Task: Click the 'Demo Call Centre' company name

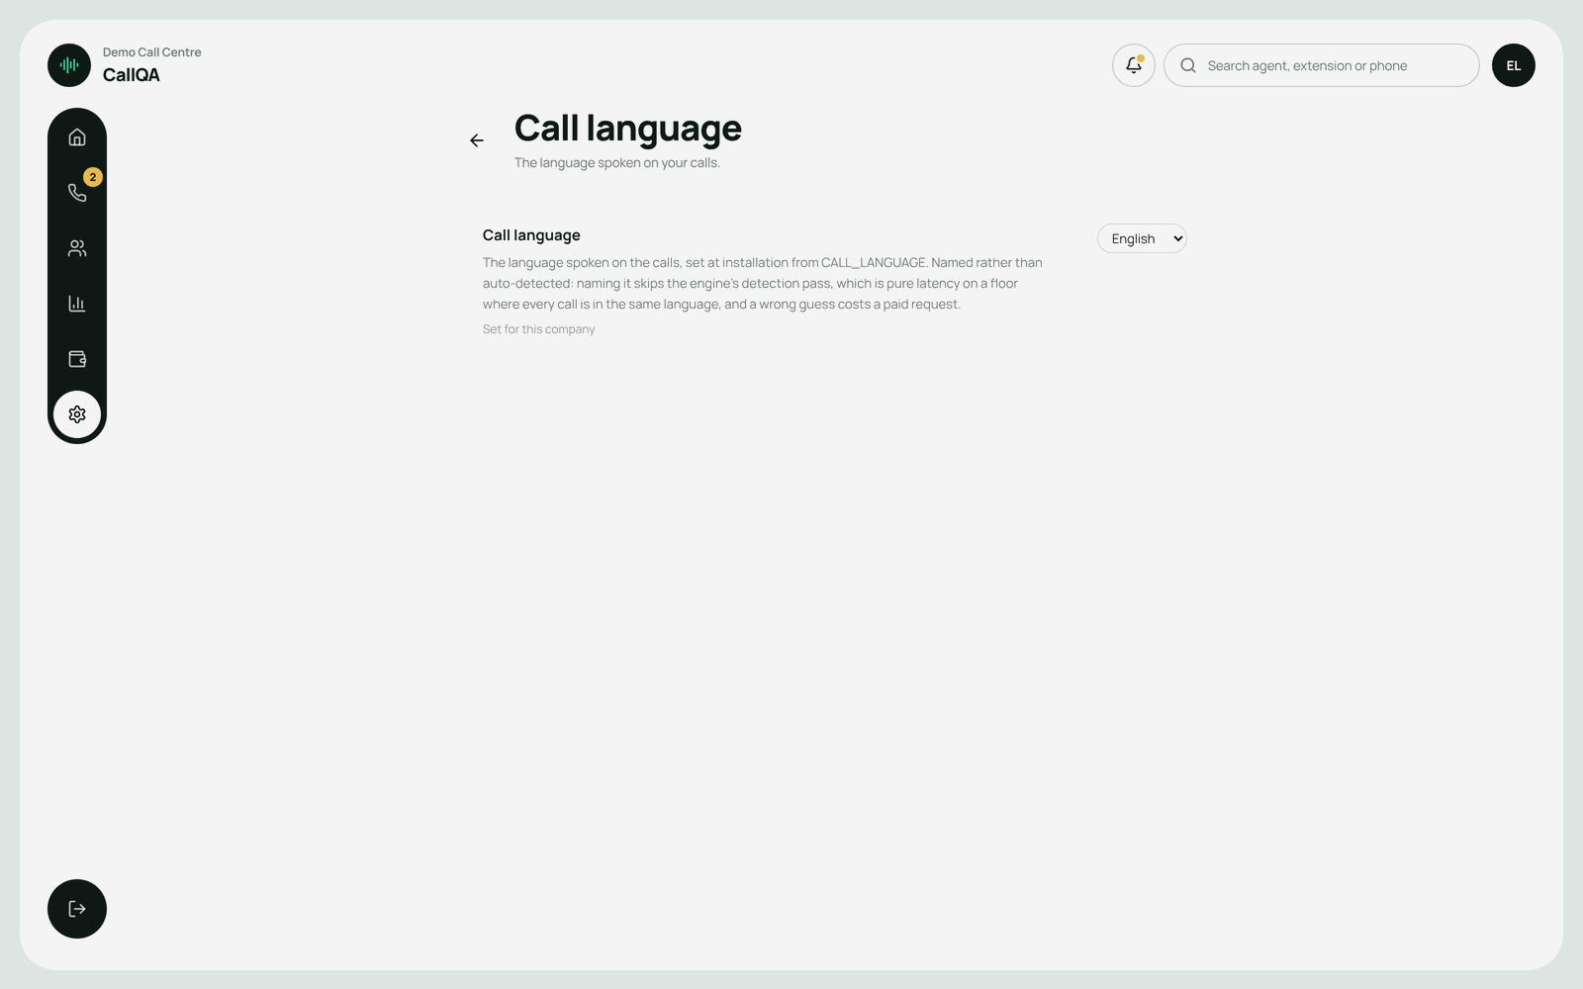Action: [152, 52]
